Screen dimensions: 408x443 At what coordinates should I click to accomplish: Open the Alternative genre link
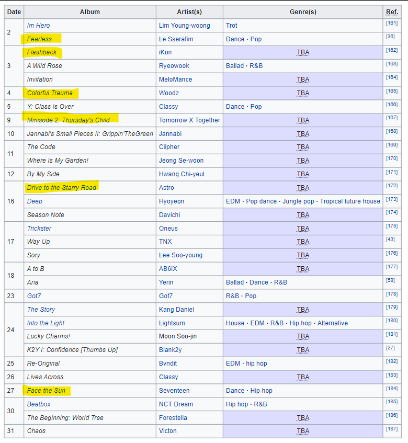[x=333, y=323]
